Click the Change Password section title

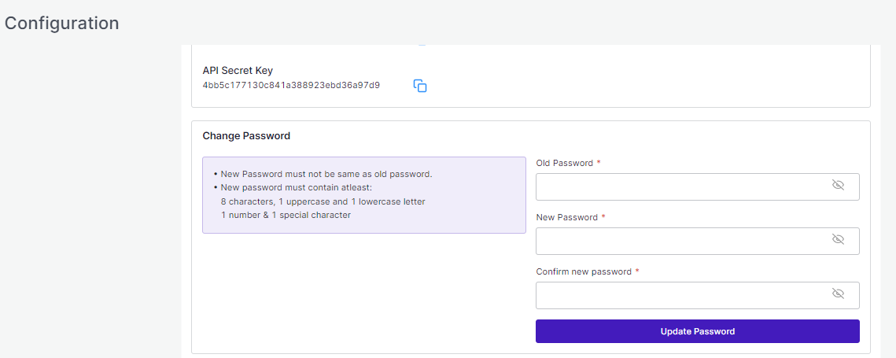coord(246,136)
